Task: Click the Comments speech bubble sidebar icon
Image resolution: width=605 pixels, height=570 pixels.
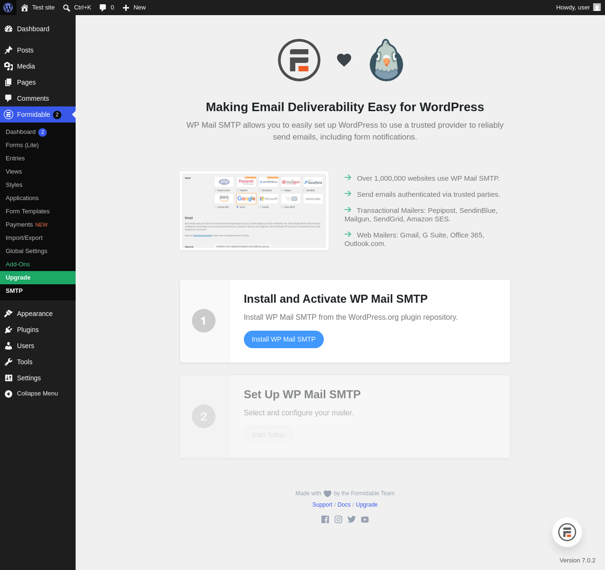Action: pos(9,98)
